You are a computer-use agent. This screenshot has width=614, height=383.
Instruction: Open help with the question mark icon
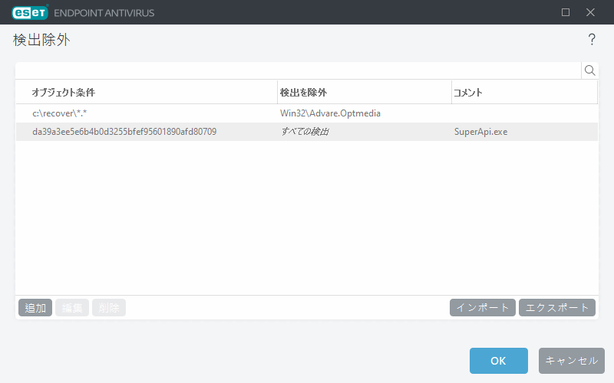[592, 40]
